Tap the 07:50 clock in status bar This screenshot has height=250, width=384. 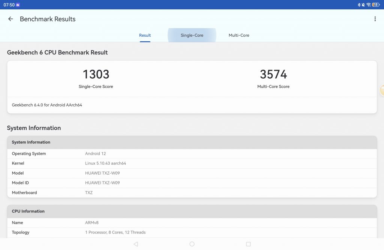[x=9, y=4]
